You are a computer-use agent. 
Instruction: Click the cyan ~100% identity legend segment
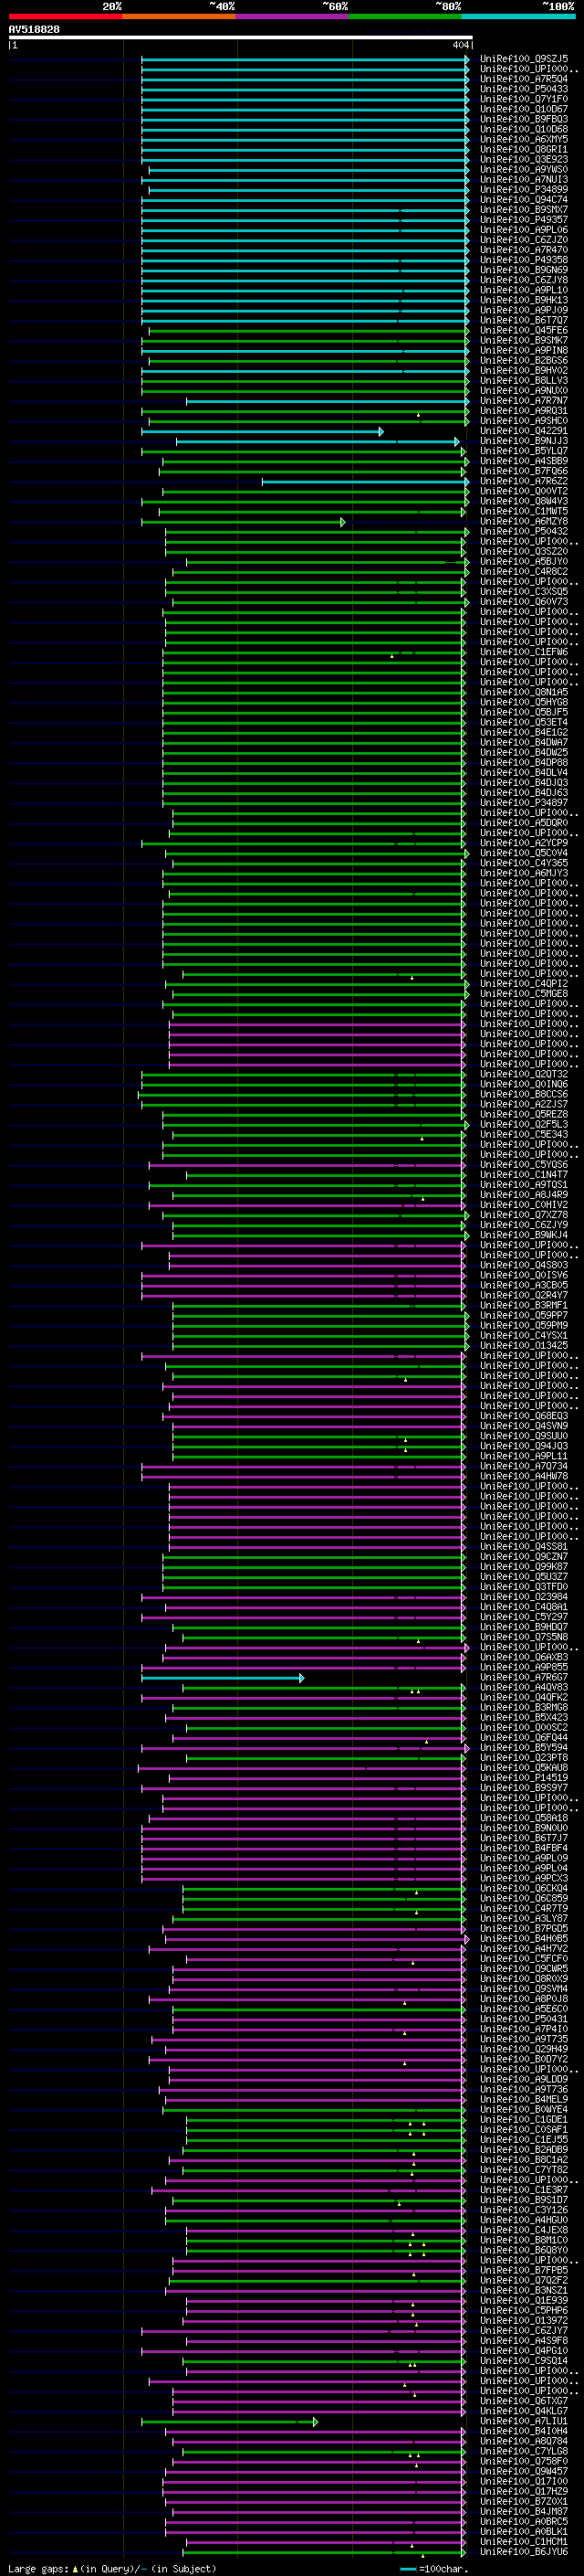pos(519,17)
